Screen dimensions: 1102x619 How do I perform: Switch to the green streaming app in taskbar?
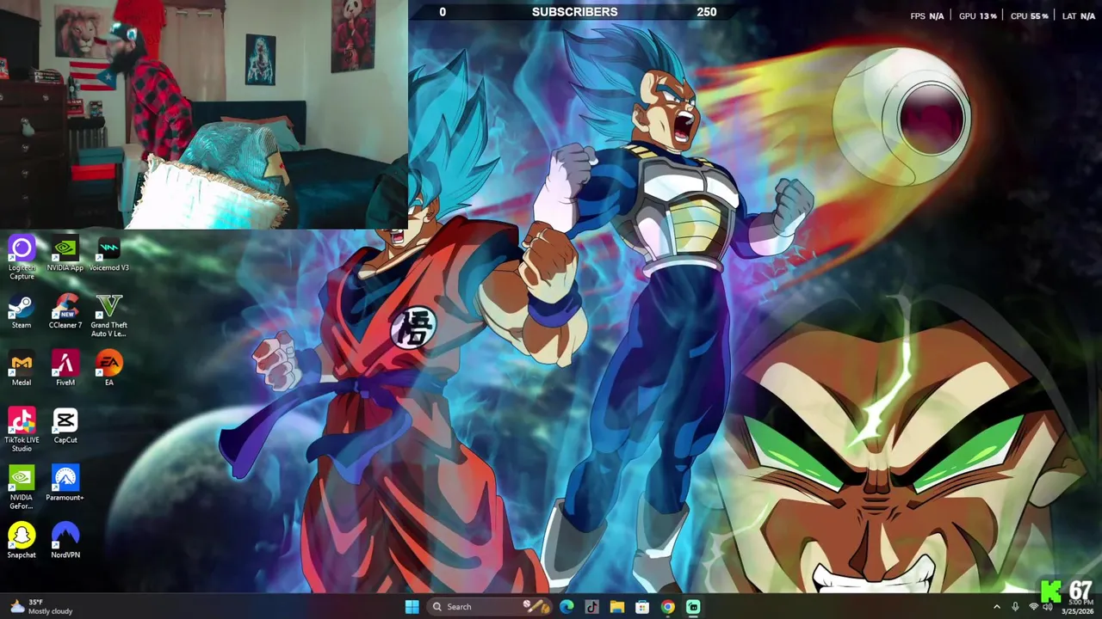coord(693,607)
